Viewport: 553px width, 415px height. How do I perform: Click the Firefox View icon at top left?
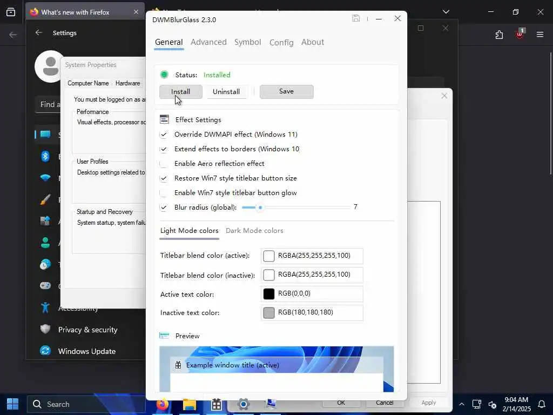click(x=11, y=12)
